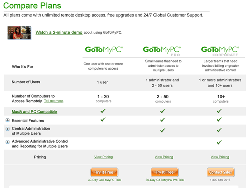Expand Advanced Administrative Control and Reporting
This screenshot has height=188, width=251.
8,142
